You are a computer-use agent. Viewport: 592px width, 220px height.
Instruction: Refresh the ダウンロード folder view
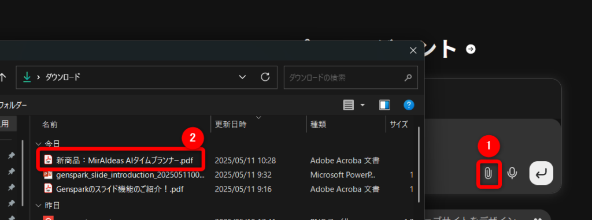pos(265,77)
